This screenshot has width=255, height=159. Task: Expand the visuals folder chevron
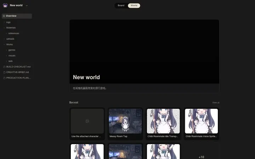click(x=6, y=56)
